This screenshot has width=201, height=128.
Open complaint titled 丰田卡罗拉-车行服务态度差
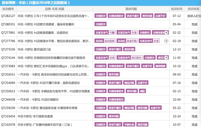tap(35, 116)
